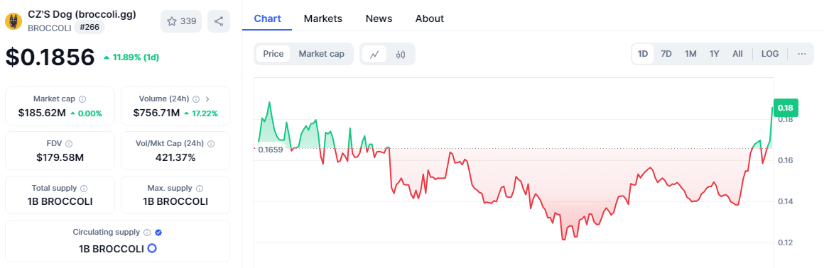Switch the chart to Market cap view
This screenshot has width=824, height=268.
point(322,54)
